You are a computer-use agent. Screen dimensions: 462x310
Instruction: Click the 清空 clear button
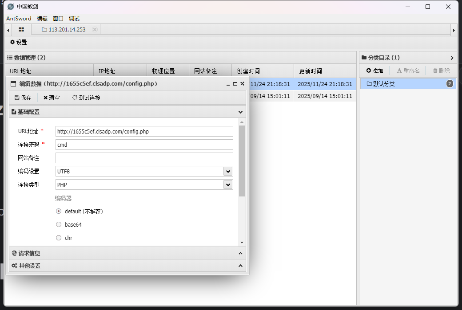pyautogui.click(x=52, y=98)
